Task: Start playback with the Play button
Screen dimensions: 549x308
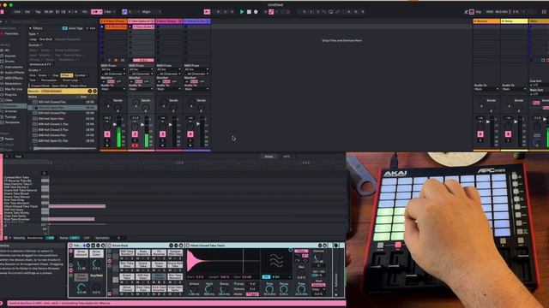Action: [x=242, y=11]
